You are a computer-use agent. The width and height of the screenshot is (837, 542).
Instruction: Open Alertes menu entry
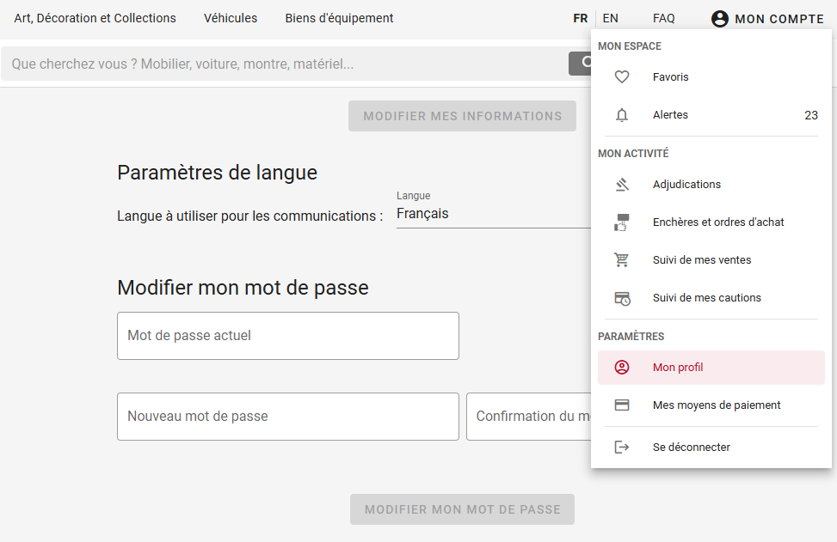[x=711, y=114]
